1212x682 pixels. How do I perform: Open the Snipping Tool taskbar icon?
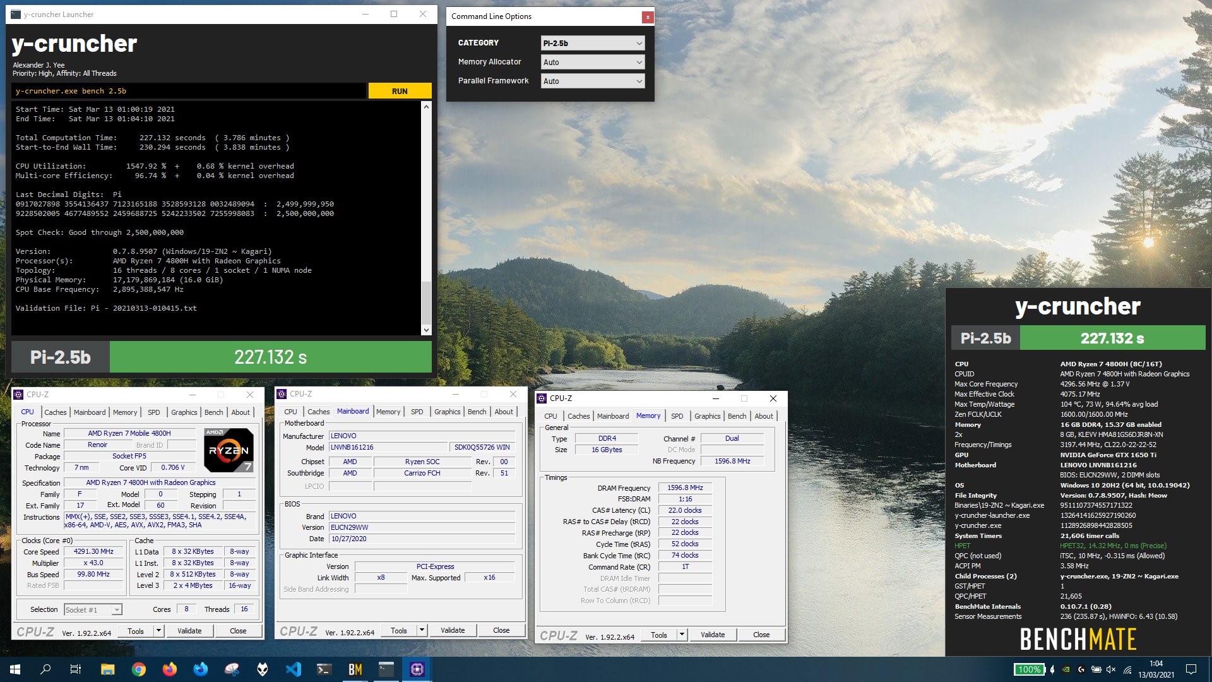(232, 669)
